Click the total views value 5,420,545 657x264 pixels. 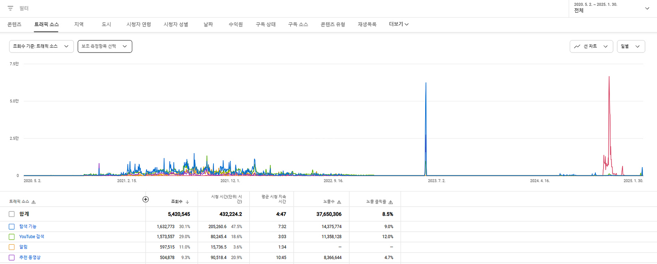tap(179, 214)
